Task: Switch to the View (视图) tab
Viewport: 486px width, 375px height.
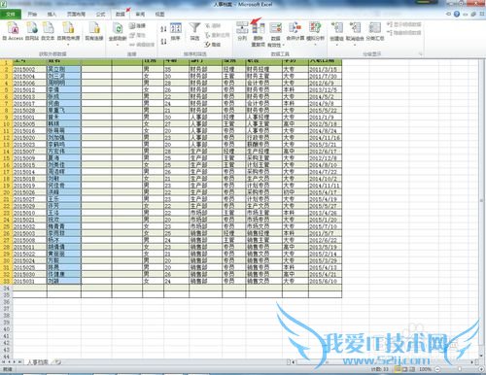Action: click(159, 15)
